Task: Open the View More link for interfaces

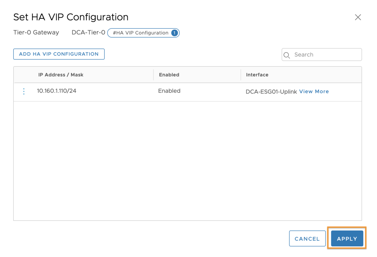Action: [314, 92]
